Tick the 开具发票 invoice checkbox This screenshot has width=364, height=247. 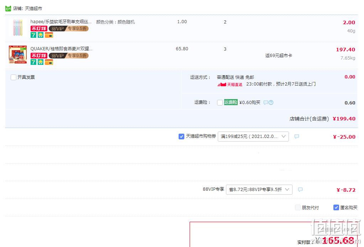14,77
